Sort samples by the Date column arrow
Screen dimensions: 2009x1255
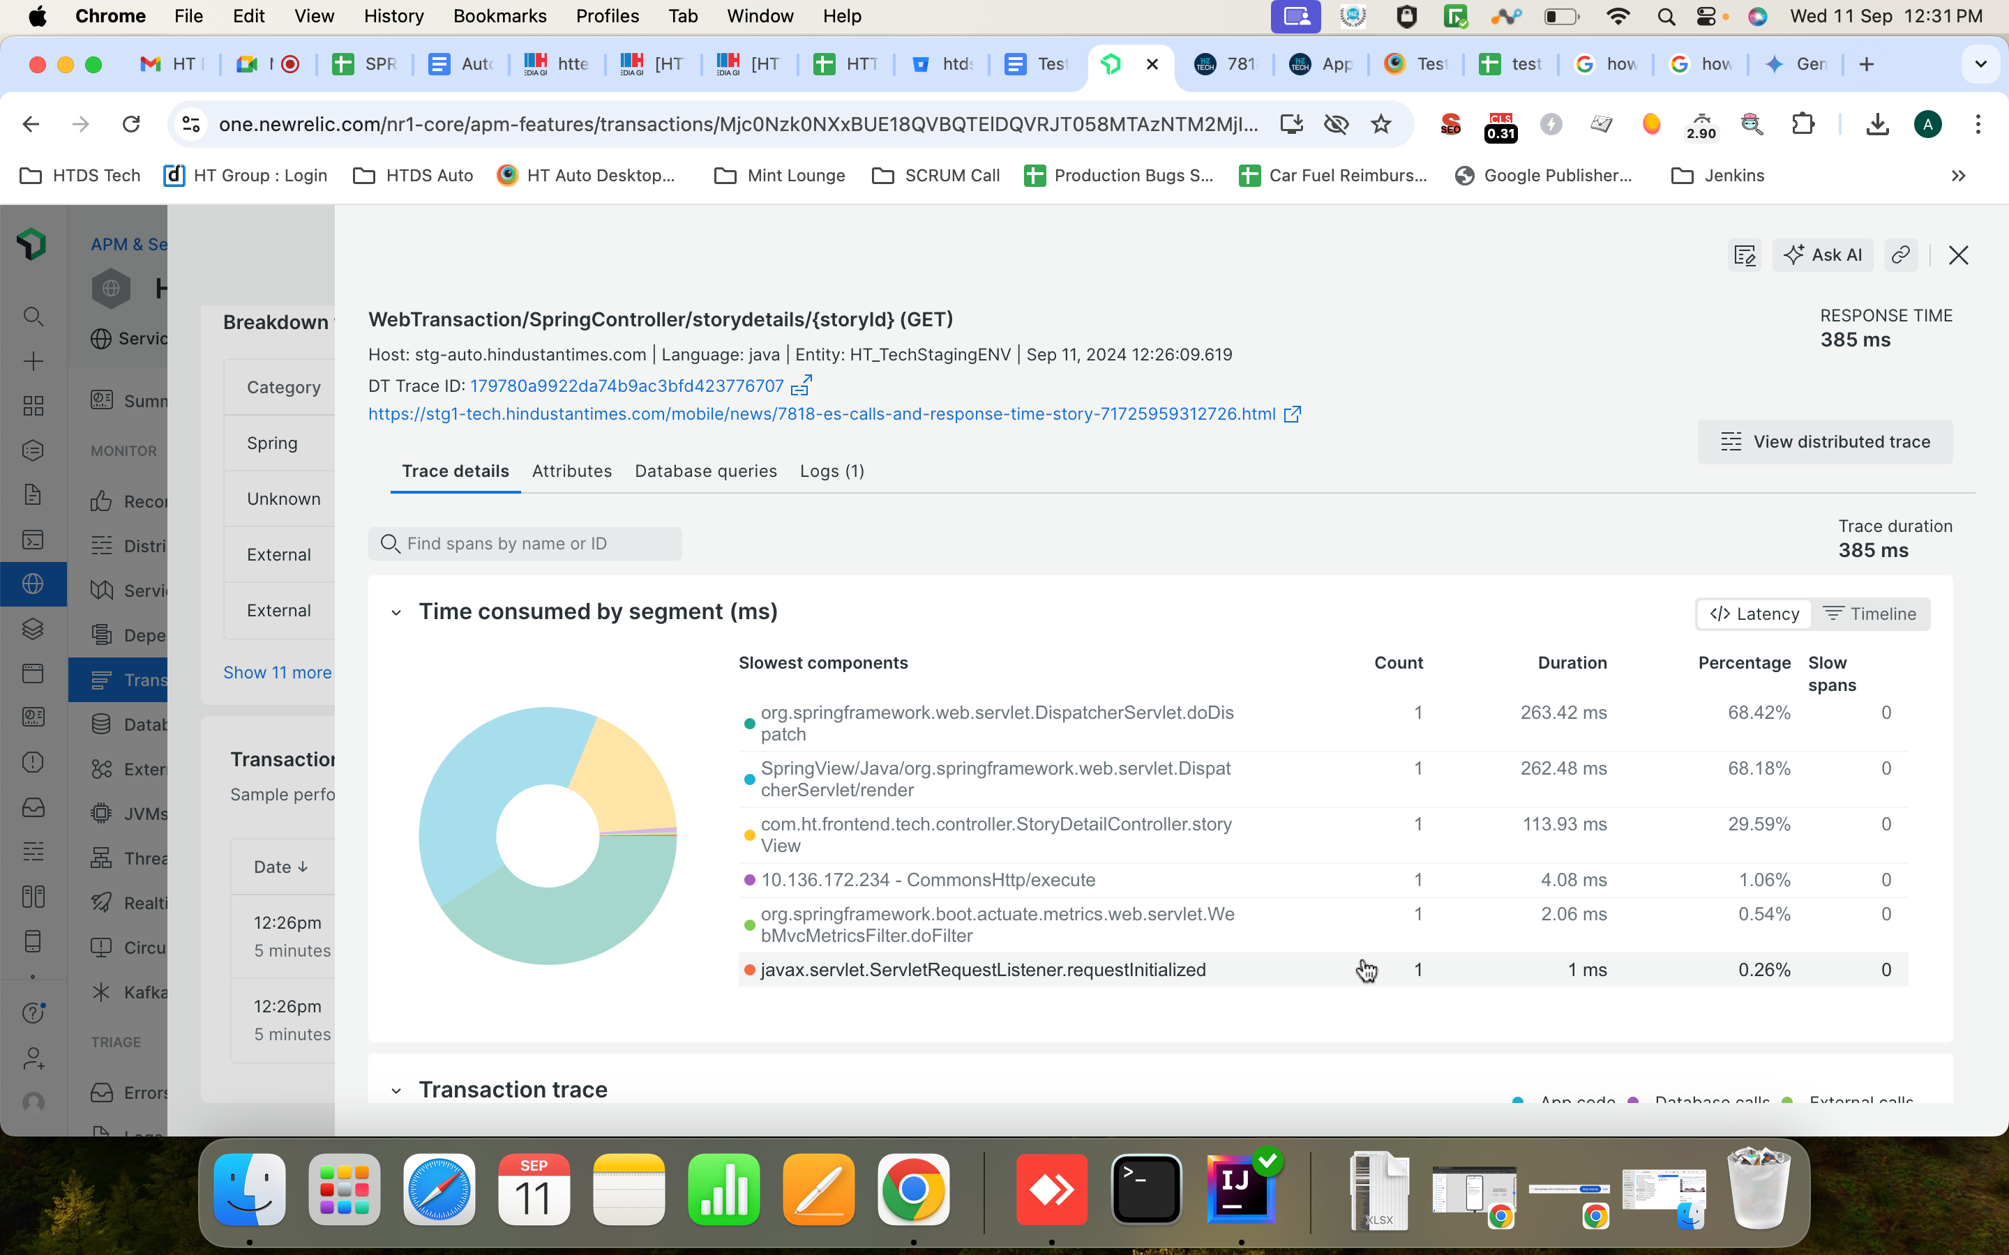tap(302, 867)
